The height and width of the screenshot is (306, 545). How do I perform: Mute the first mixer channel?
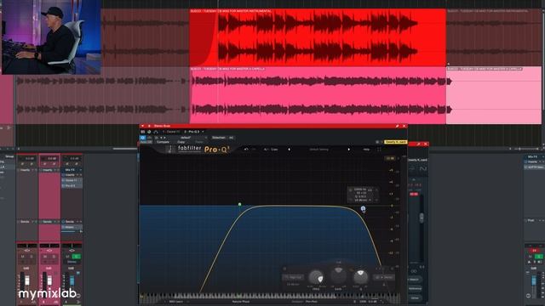point(23,257)
